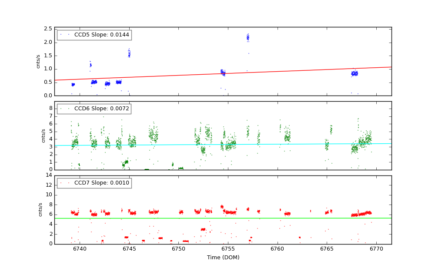Click the CCD7 Slope: 0.0010 legend box
The image size is (435, 271).
[94, 183]
